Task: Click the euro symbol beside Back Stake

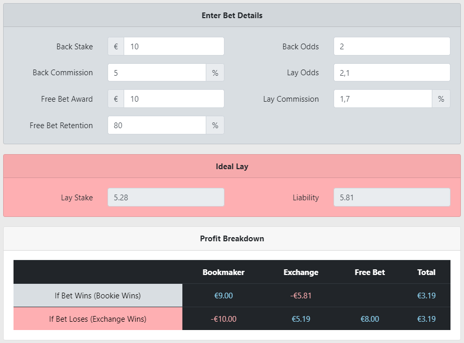Action: coord(116,46)
